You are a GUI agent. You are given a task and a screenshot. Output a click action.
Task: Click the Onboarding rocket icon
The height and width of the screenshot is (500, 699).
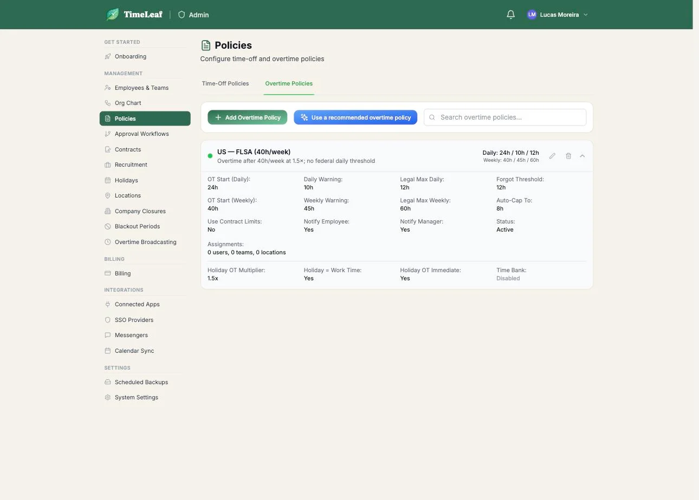pyautogui.click(x=108, y=57)
